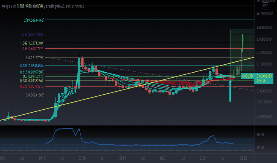The width and height of the screenshot is (277, 163).
Task: Select the teal upward arrow drawing
Action: (x=230, y=91)
